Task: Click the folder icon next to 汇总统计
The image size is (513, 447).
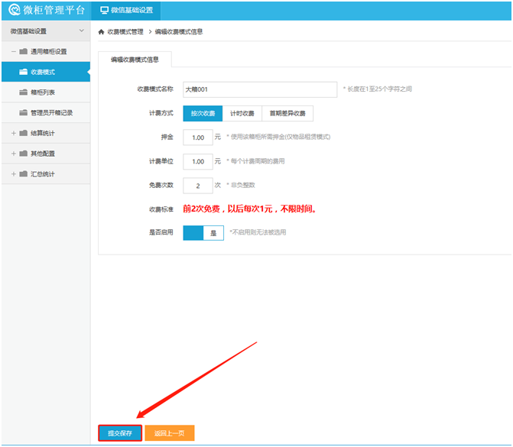Action: pyautogui.click(x=24, y=174)
